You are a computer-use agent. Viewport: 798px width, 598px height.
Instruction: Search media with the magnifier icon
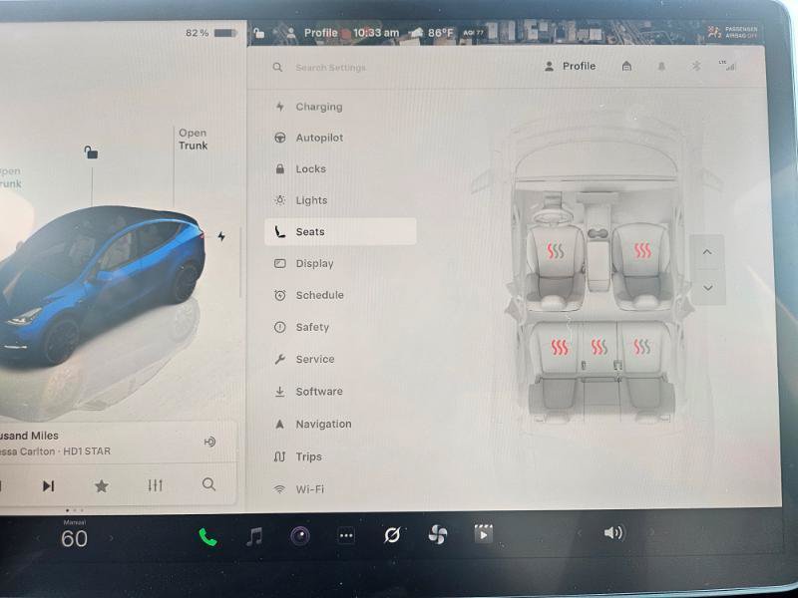(x=208, y=484)
